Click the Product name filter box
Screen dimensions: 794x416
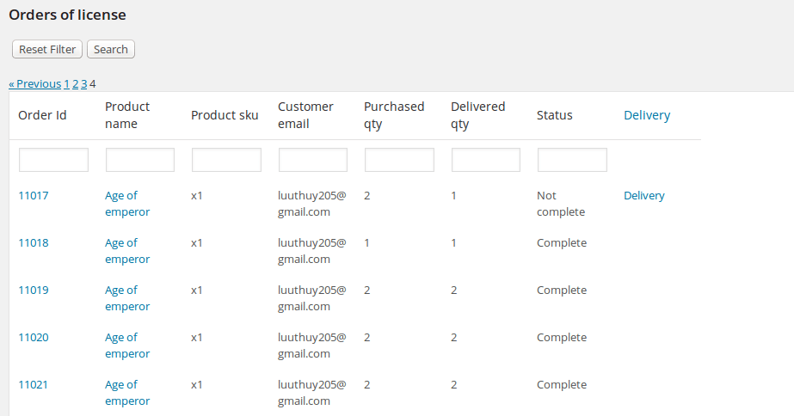[x=140, y=160]
